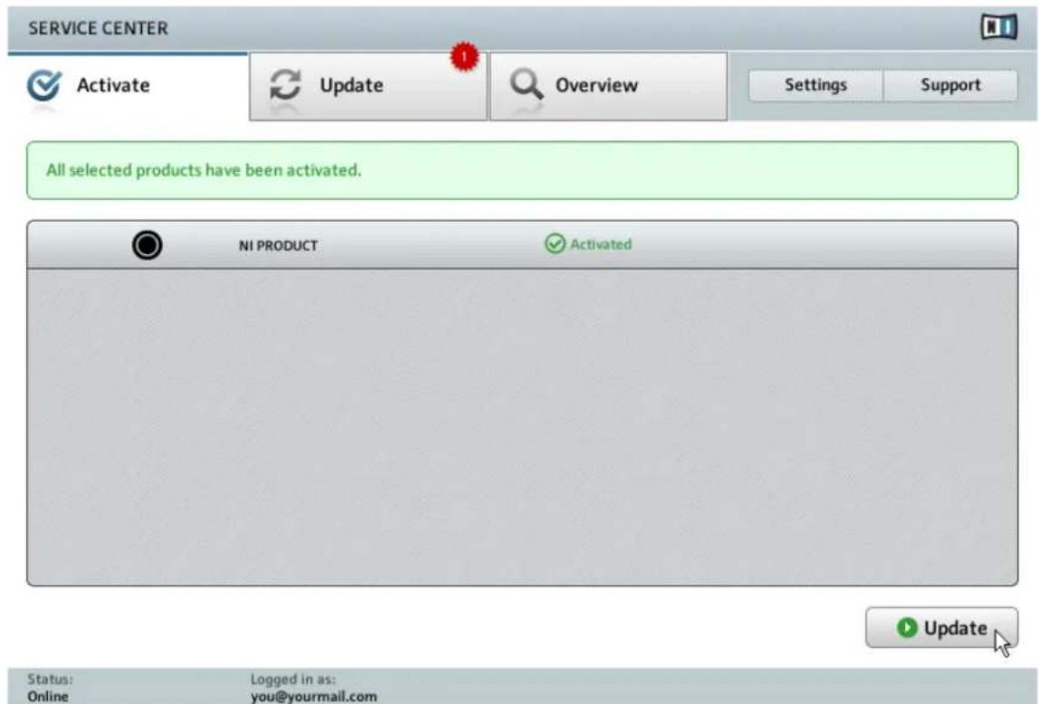Click the checkmark icon on Activate tab
This screenshot has height=704, width=1039.
43,85
